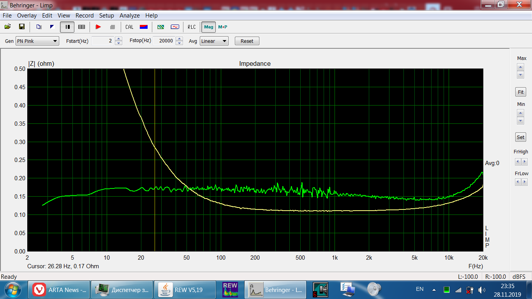Image resolution: width=532 pixels, height=299 pixels.
Task: Open the Edit menu
Action: click(47, 16)
